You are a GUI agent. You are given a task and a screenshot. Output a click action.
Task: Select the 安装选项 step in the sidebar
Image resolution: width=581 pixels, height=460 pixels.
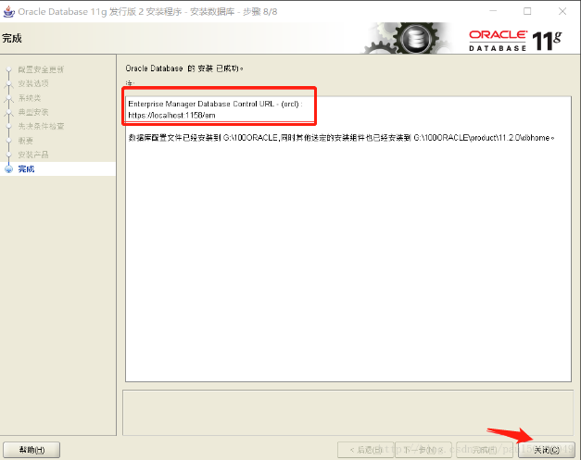point(33,83)
